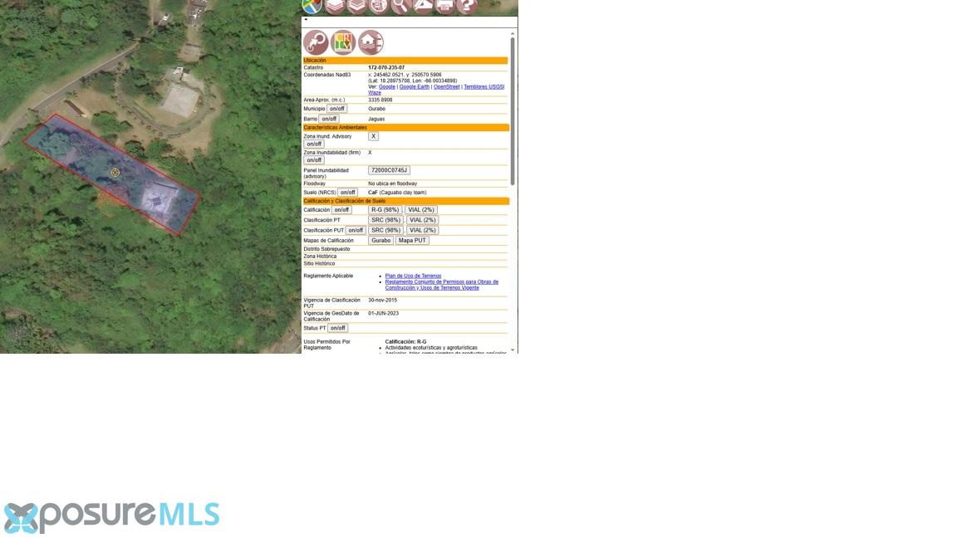Screen dimensions: 957x538
Task: Toggle Municipio layer on/off
Action: (x=336, y=109)
